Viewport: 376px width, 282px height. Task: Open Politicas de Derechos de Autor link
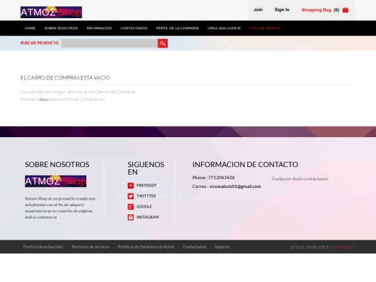pyautogui.click(x=146, y=246)
